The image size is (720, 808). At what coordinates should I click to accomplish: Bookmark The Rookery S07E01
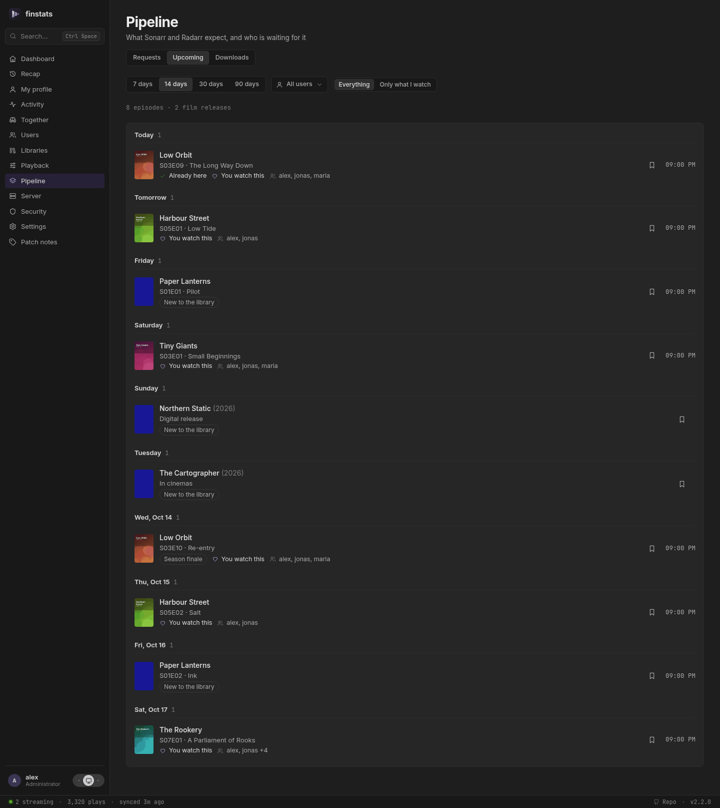(x=652, y=740)
